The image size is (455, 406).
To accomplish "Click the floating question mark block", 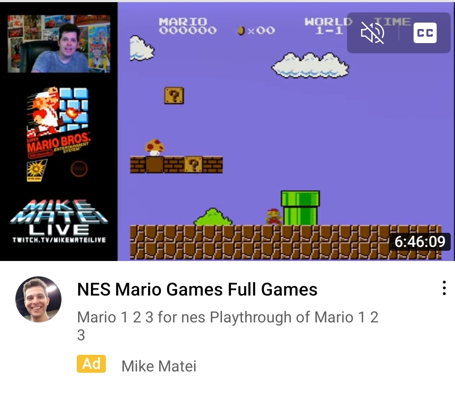I will 174,96.
